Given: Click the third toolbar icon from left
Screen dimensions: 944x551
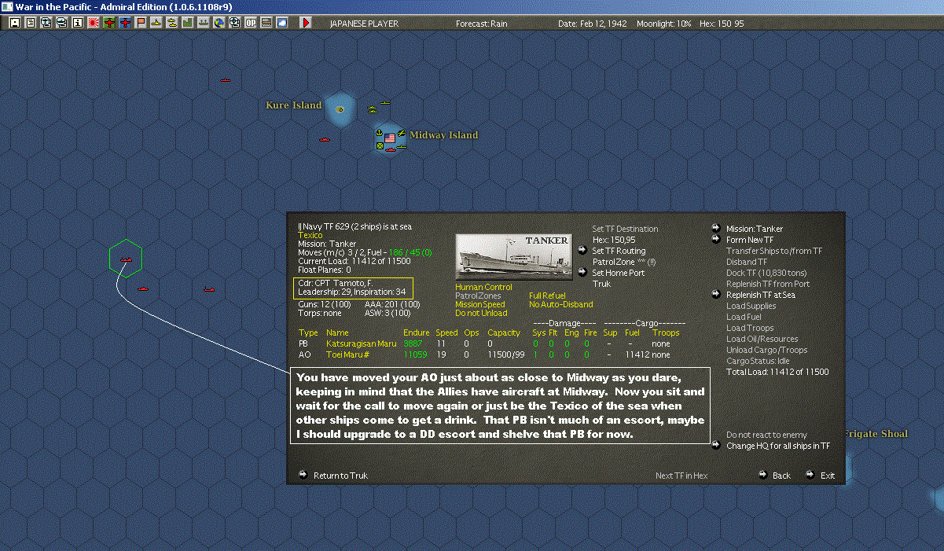Looking at the screenshot, I should coord(46,23).
